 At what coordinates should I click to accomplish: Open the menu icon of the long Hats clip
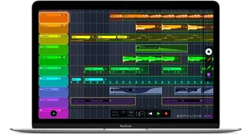106,79
